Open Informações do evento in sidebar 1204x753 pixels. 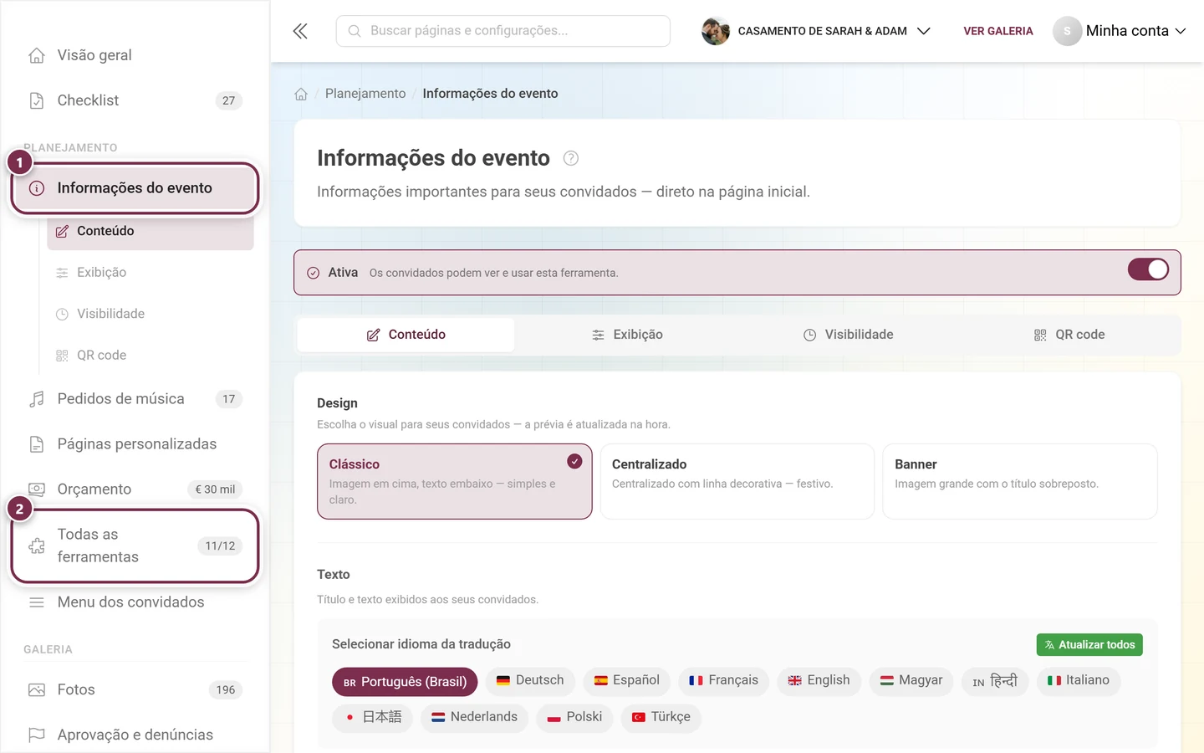tap(135, 188)
